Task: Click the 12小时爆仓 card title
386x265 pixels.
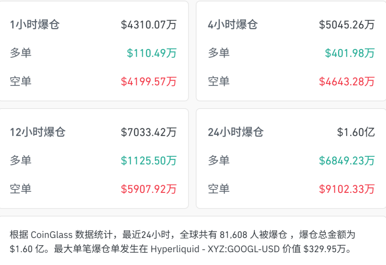Action: [x=38, y=132]
